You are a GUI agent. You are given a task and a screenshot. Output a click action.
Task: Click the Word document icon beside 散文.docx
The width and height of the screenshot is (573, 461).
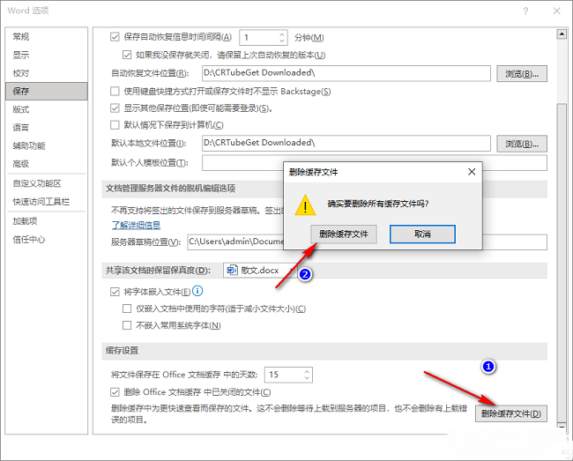coord(232,271)
